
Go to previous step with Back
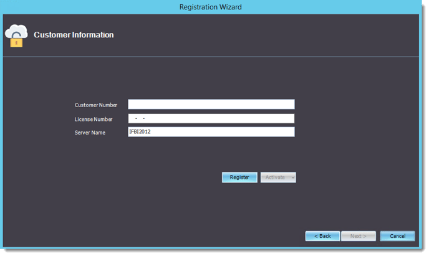[x=322, y=236]
